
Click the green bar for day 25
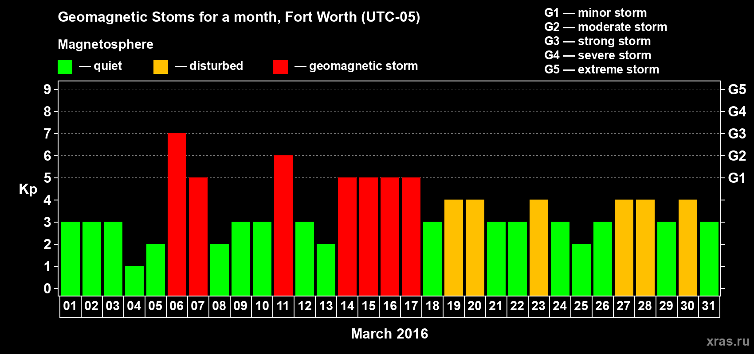click(x=581, y=269)
